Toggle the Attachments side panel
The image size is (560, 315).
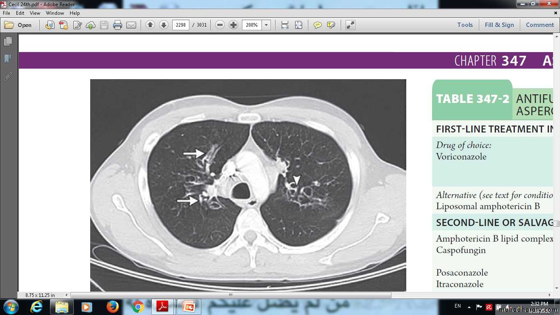8,77
